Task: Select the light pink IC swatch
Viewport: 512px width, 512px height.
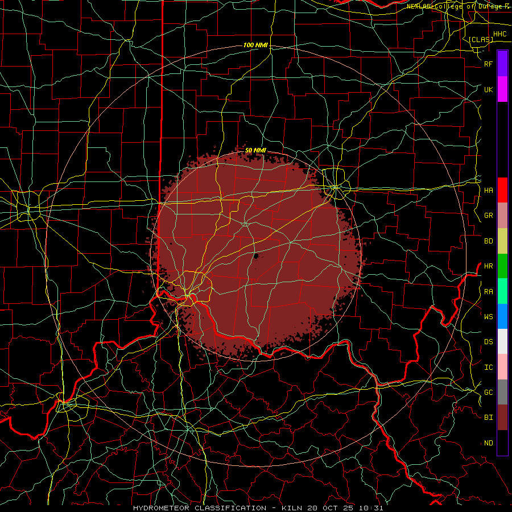Action: 502,367
